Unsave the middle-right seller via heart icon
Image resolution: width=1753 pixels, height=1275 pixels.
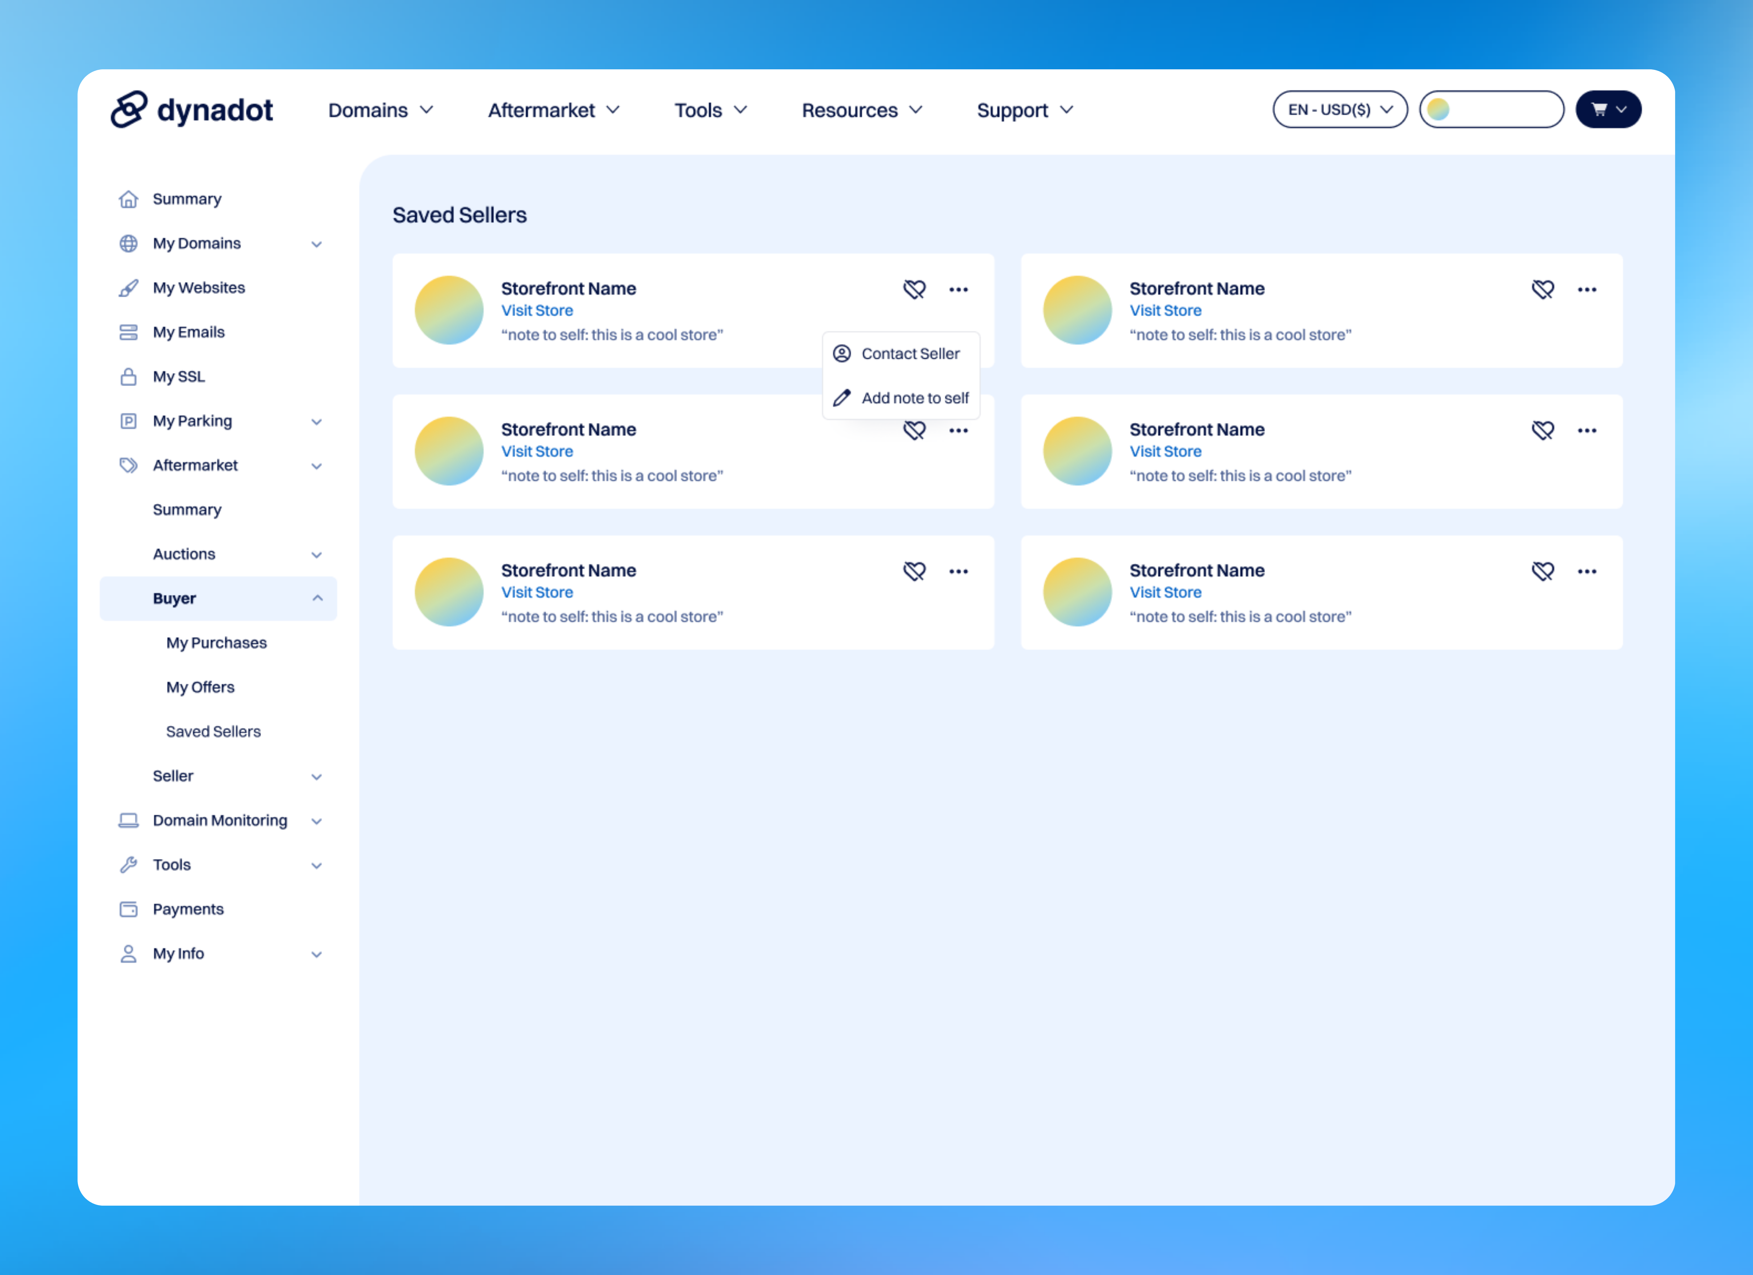click(x=1543, y=431)
